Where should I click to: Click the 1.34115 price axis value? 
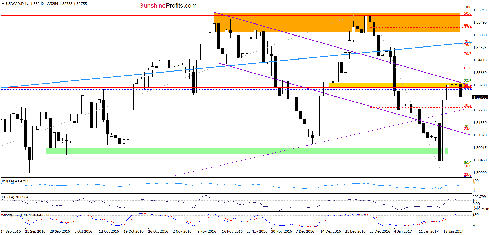click(x=480, y=60)
